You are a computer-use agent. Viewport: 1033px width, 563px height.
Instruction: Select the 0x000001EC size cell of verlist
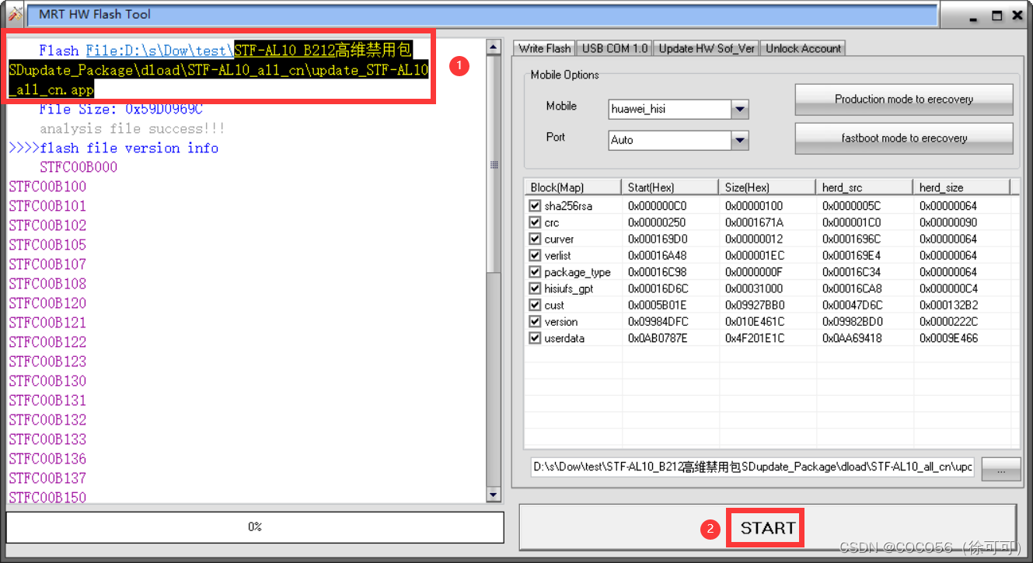coord(754,255)
